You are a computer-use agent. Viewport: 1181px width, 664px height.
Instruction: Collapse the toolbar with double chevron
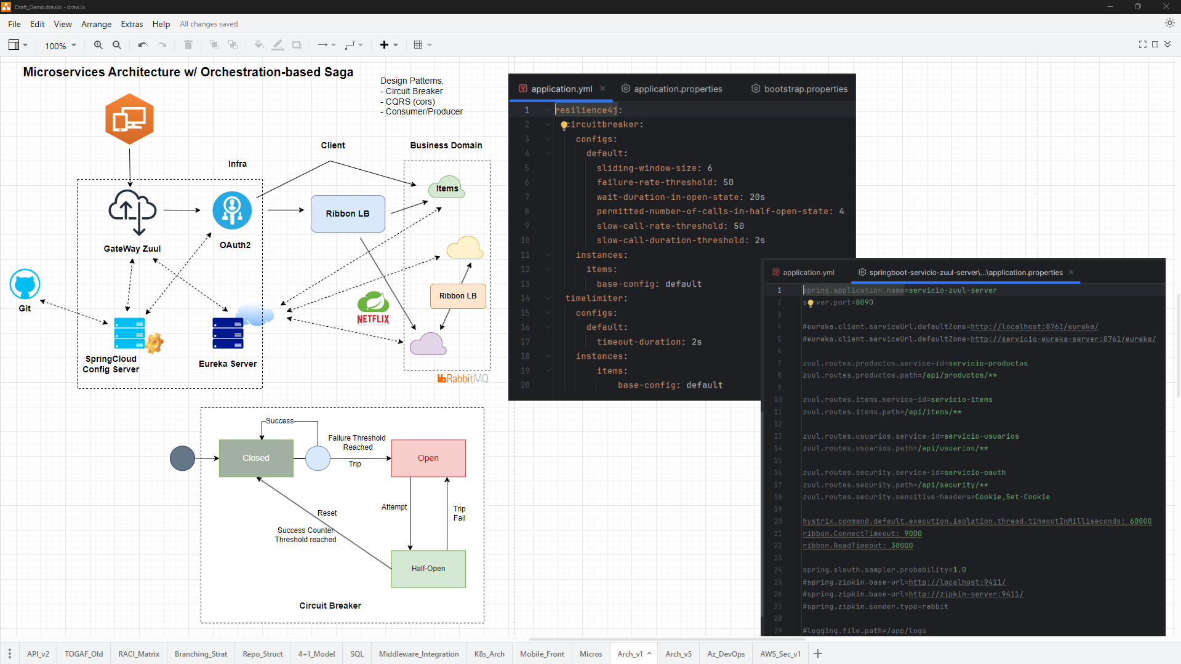point(1167,44)
